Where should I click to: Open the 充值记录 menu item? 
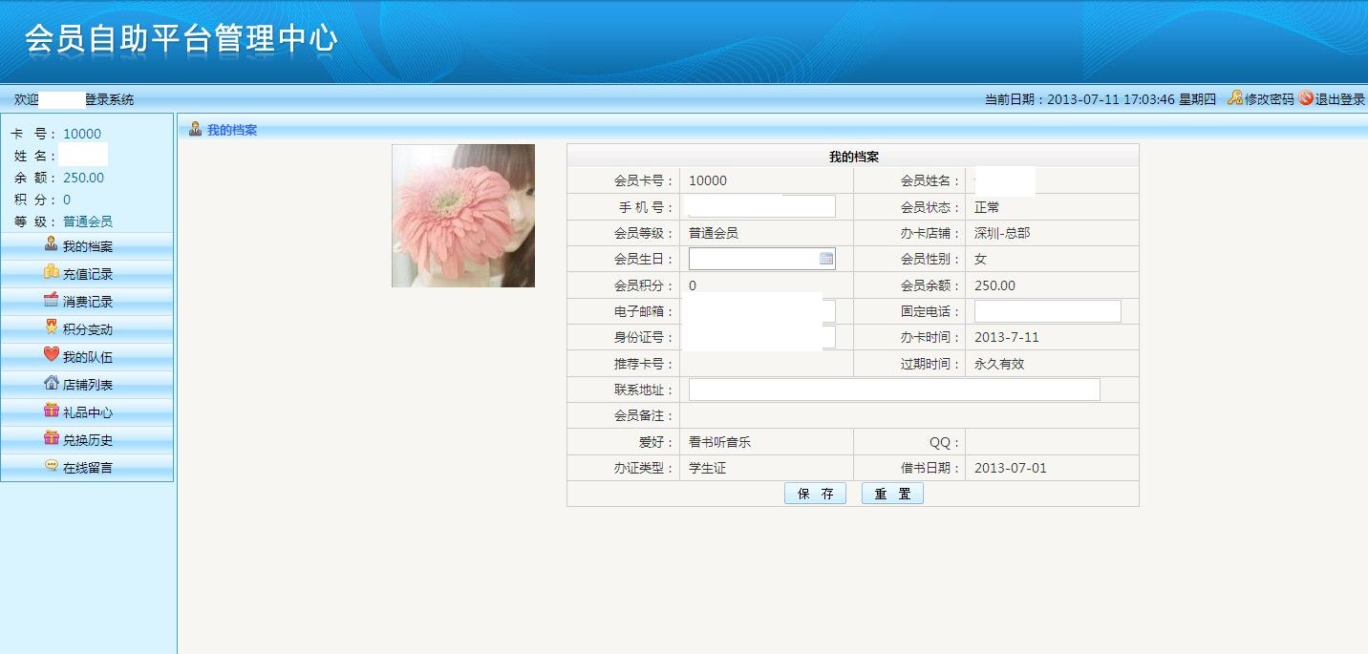click(x=88, y=274)
